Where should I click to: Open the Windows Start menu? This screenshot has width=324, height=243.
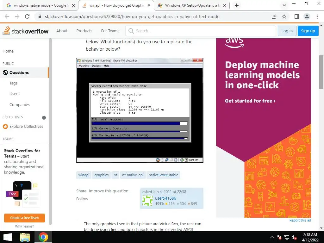pyautogui.click(x=8, y=237)
